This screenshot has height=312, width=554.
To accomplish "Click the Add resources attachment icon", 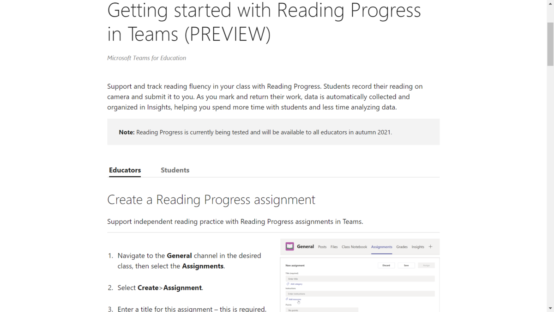I will tap(287, 299).
